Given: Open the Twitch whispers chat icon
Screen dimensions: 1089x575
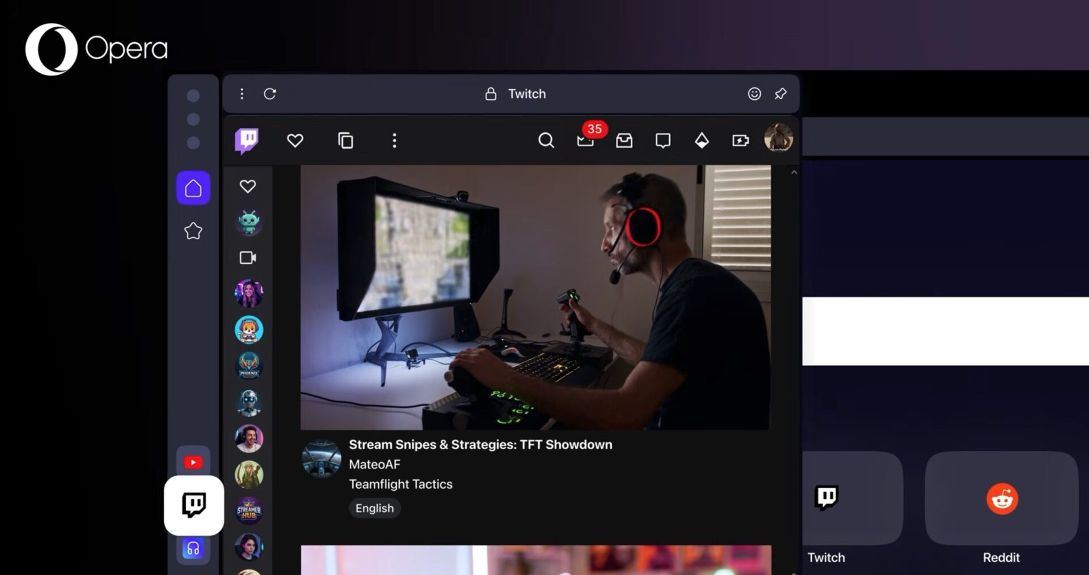Looking at the screenshot, I should [x=662, y=140].
